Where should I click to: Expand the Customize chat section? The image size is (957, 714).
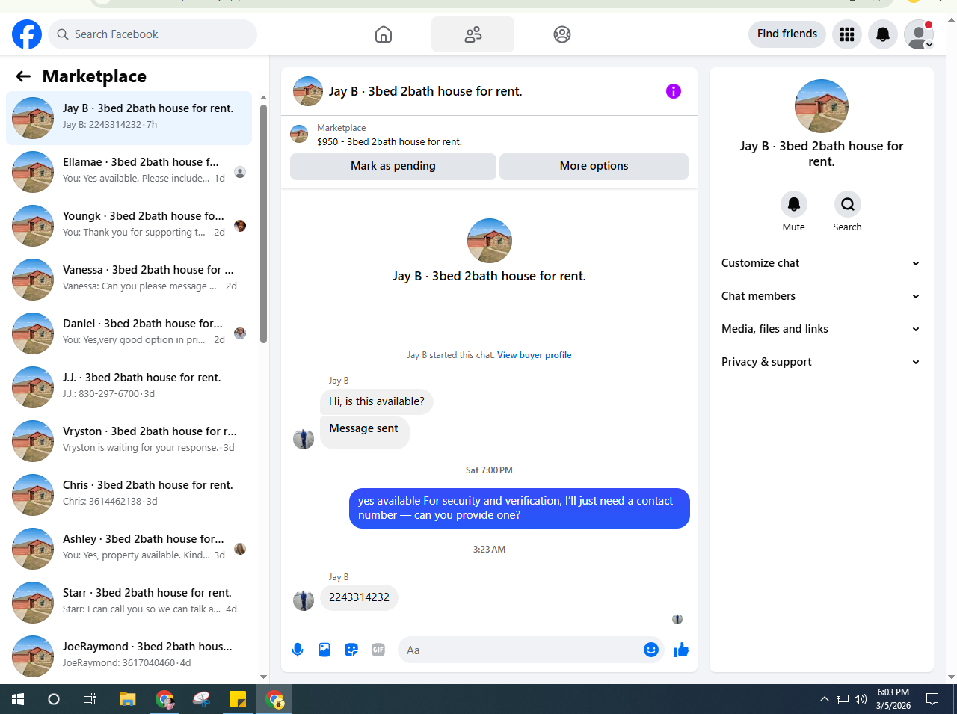(x=820, y=263)
